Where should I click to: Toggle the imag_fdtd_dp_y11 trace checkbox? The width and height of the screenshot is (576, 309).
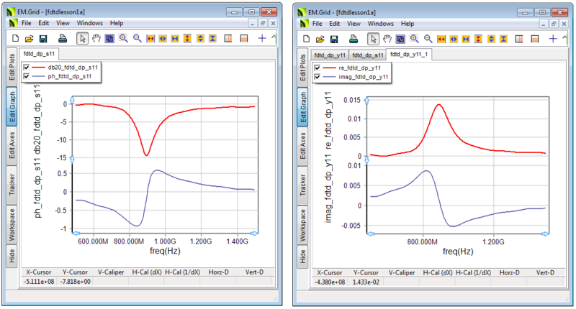pyautogui.click(x=318, y=76)
